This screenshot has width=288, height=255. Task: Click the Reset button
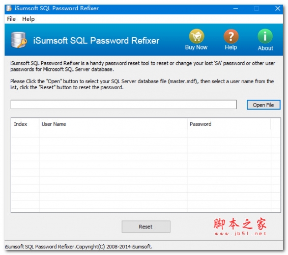pyautogui.click(x=146, y=226)
